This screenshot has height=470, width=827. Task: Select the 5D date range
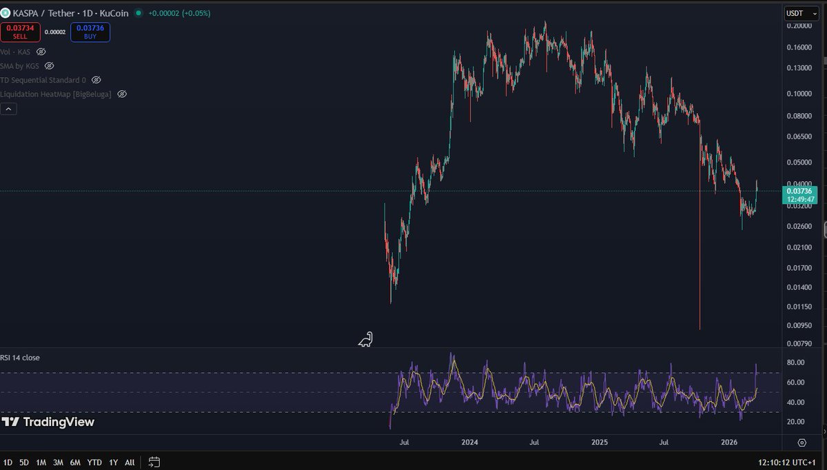(24, 462)
